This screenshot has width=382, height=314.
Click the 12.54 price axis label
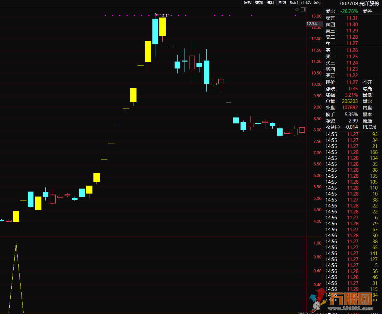point(312,24)
